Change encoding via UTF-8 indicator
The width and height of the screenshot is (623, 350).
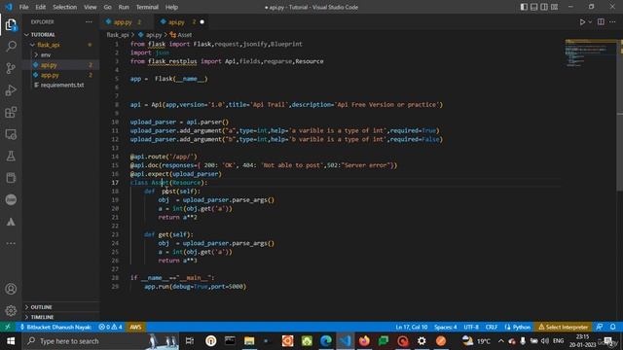(x=471, y=327)
